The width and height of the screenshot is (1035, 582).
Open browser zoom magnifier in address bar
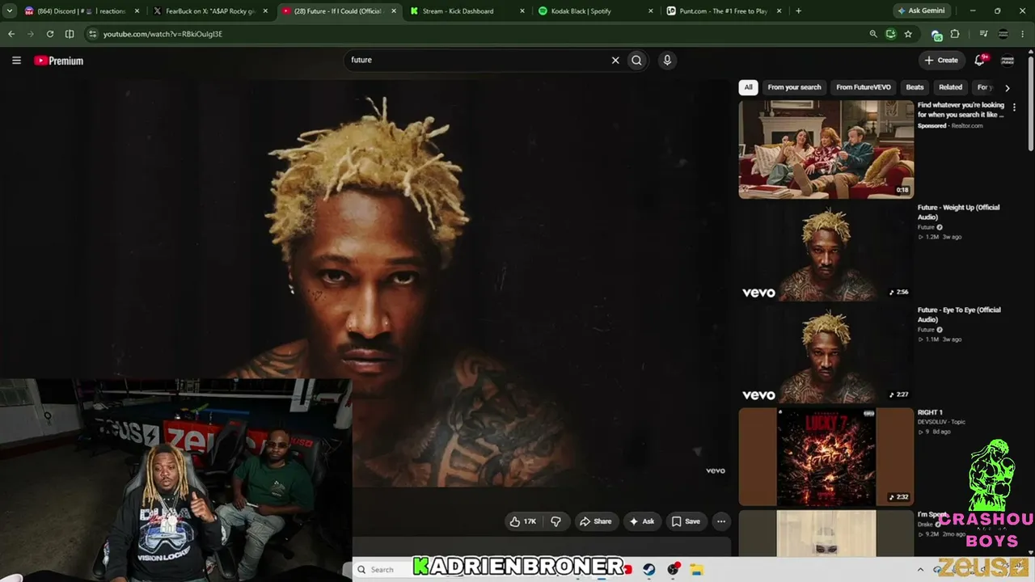tap(873, 34)
